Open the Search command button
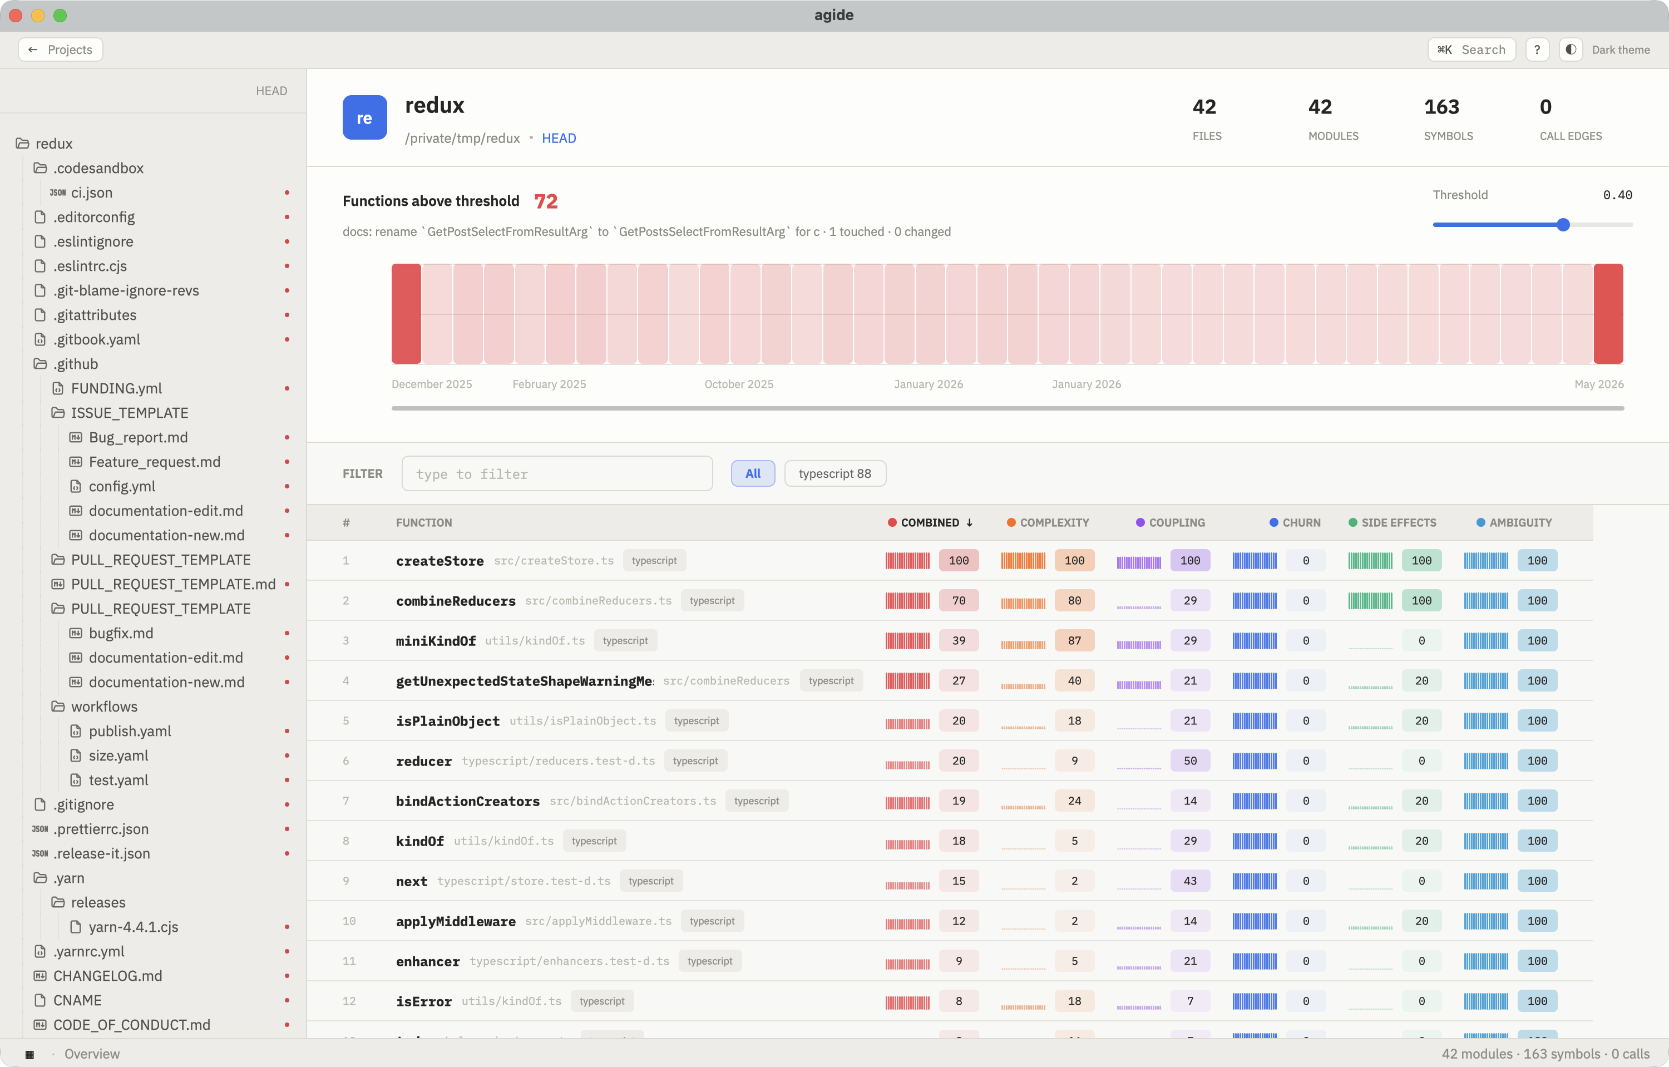The image size is (1669, 1067). [x=1472, y=49]
